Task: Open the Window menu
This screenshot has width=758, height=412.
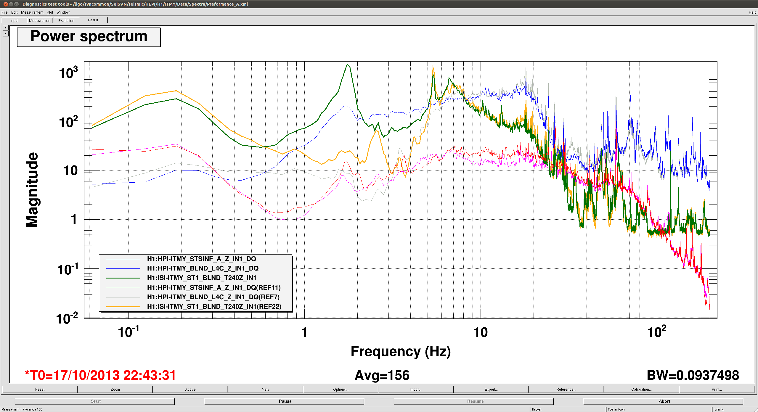Action: tap(63, 12)
